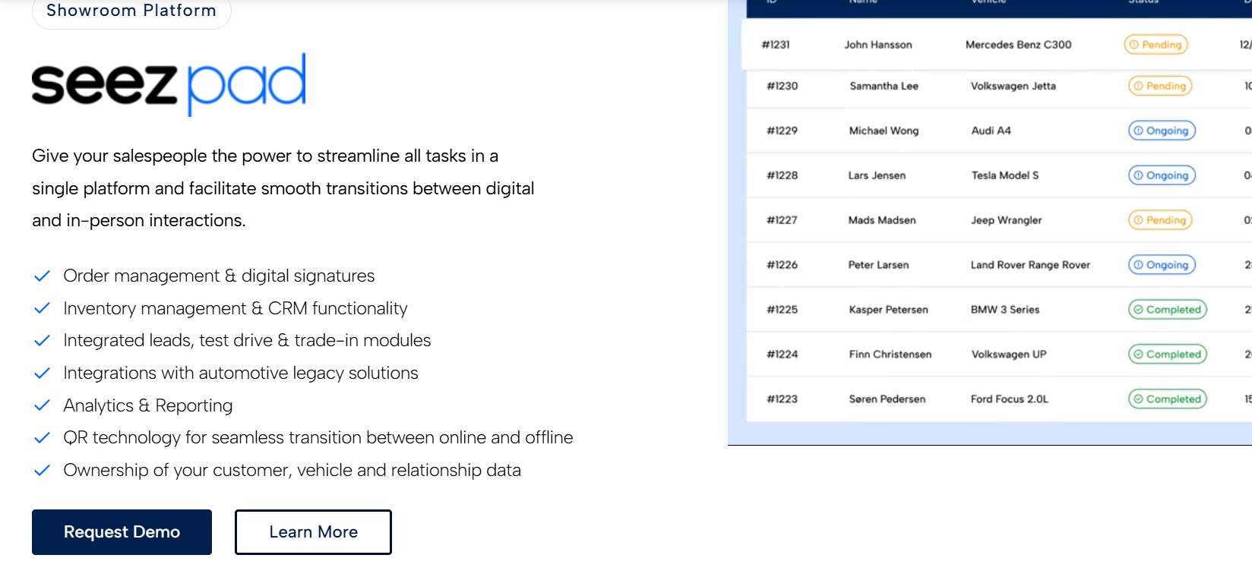Click Pending status badge for John Hansson
1252x577 pixels.
pos(1156,45)
